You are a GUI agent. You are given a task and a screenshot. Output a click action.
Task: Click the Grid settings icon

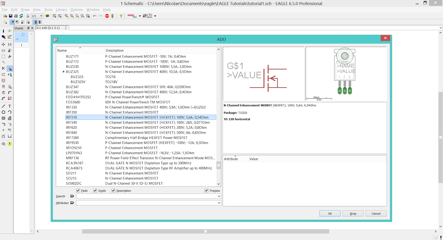point(5,22)
